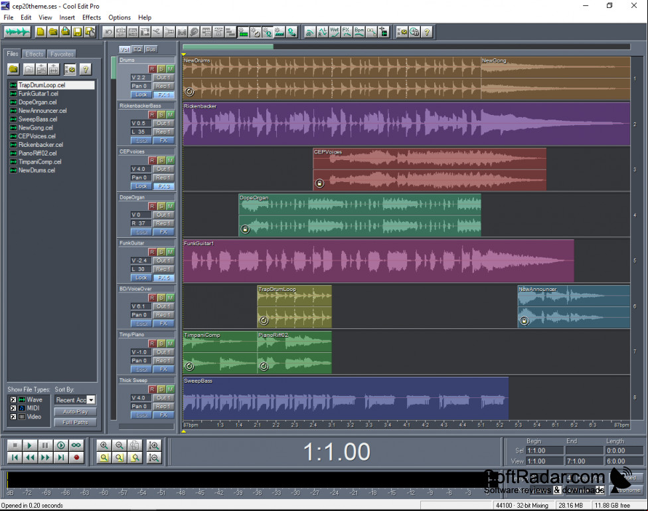
Task: Play to end (circled play)
Action: click(x=61, y=445)
